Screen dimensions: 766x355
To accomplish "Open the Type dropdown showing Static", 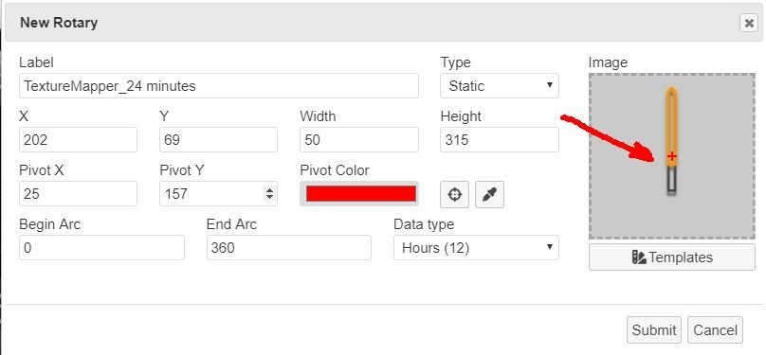I will tap(500, 86).
